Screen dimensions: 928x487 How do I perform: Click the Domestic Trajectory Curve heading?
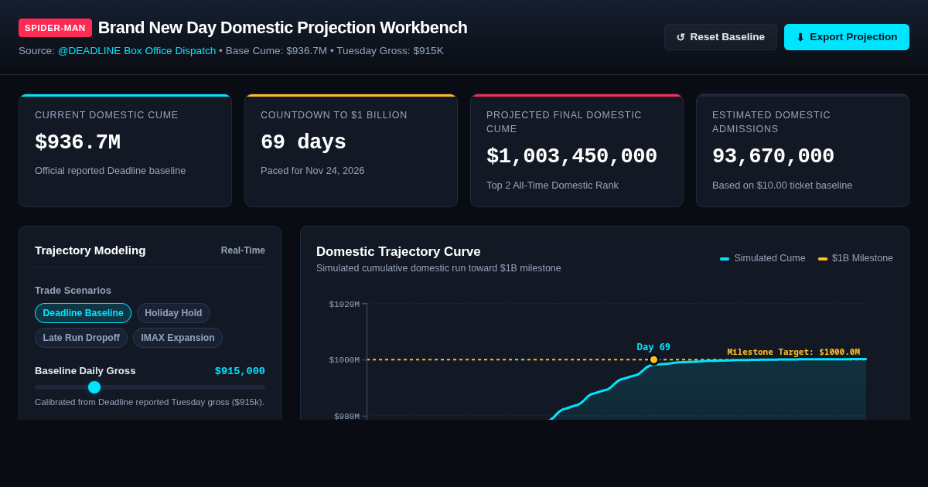point(398,251)
